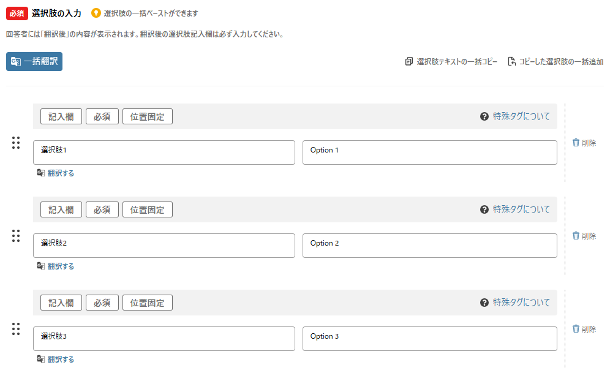Open 特殊タグについて link in second row

522,209
